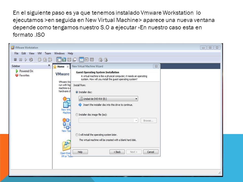Click the Full Screen green arrows icon
Image resolution: width=243 pixels, height=182 pixels.
[x=64, y=60]
